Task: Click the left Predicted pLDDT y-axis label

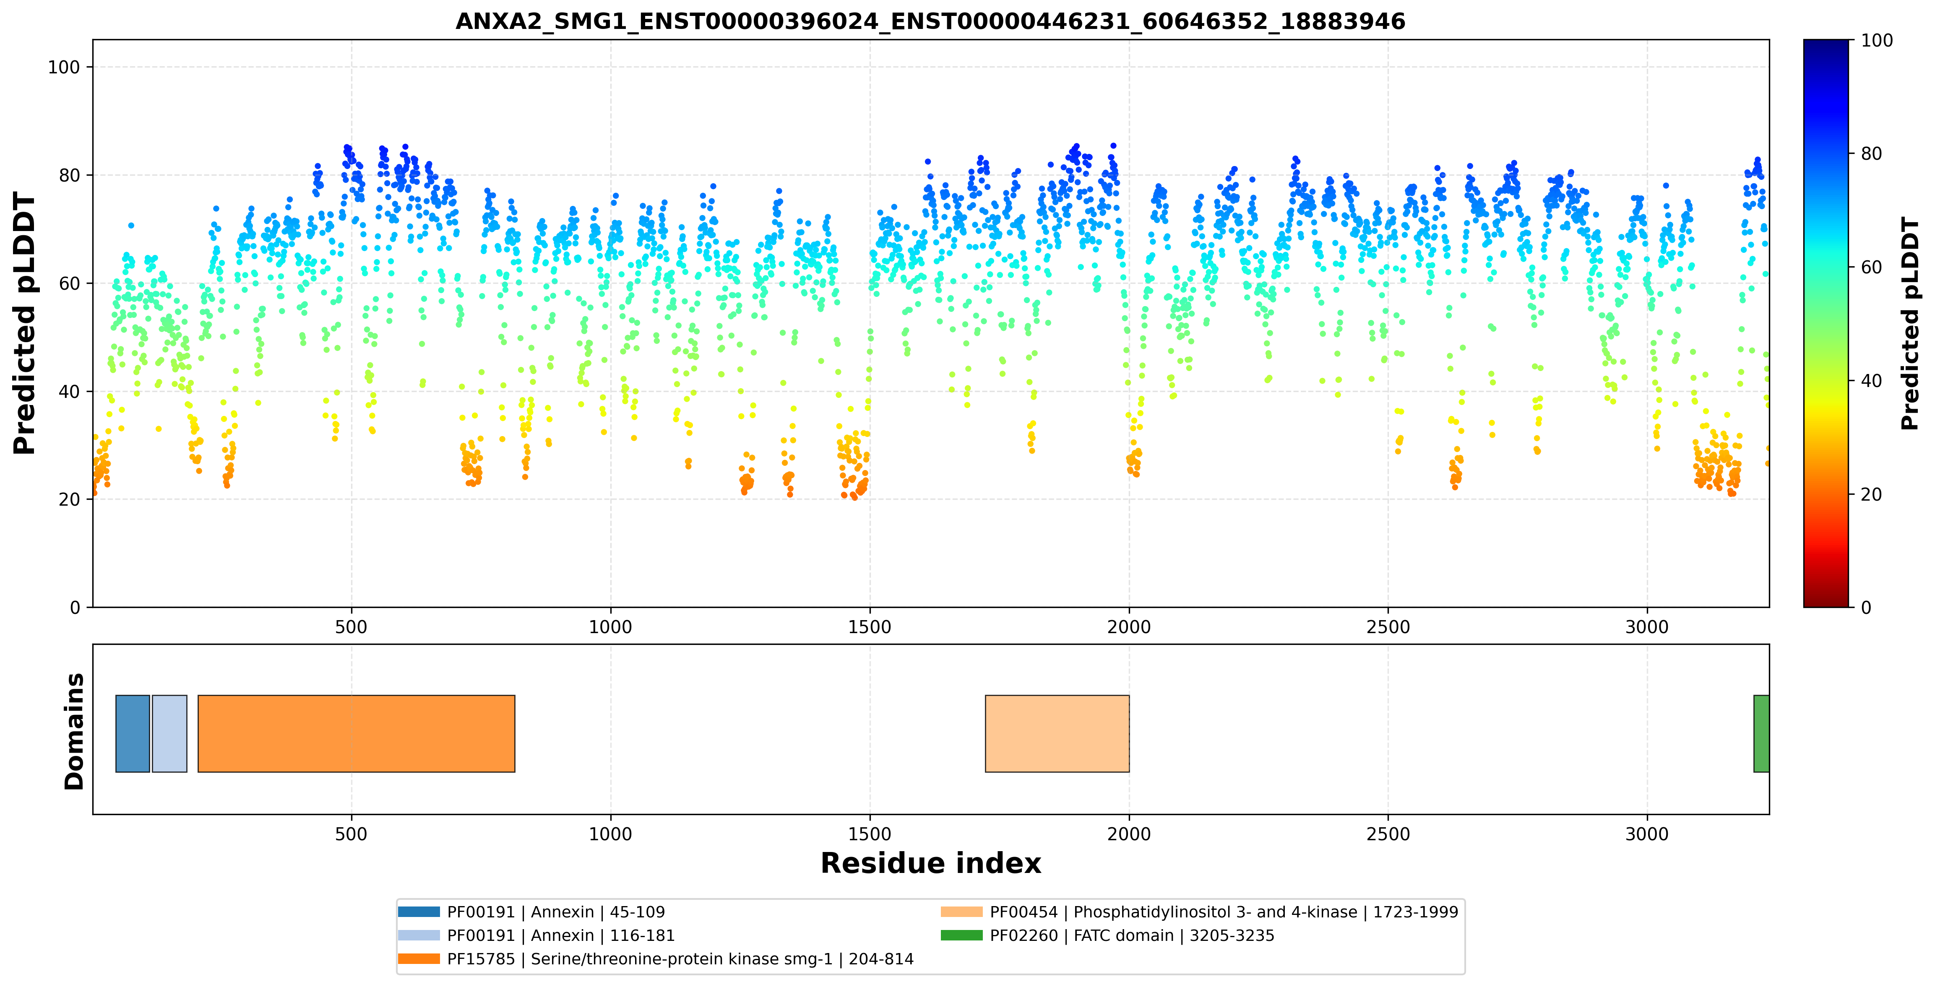Action: 24,324
